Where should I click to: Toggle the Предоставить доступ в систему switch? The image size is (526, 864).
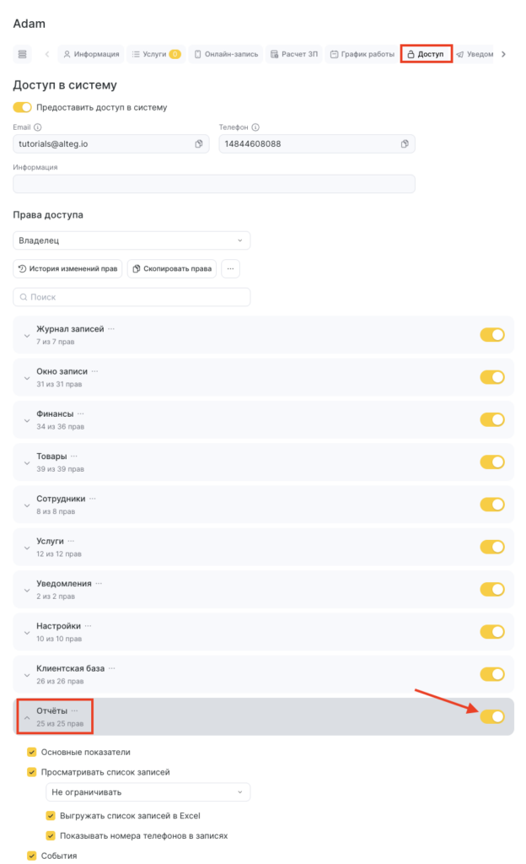(23, 107)
